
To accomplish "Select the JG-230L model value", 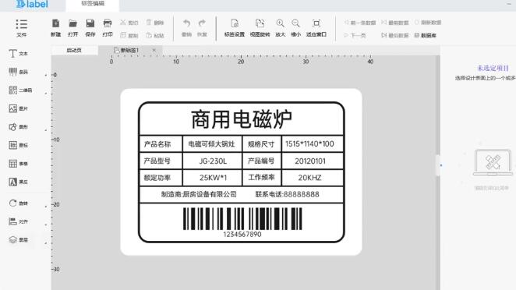I will tap(213, 161).
